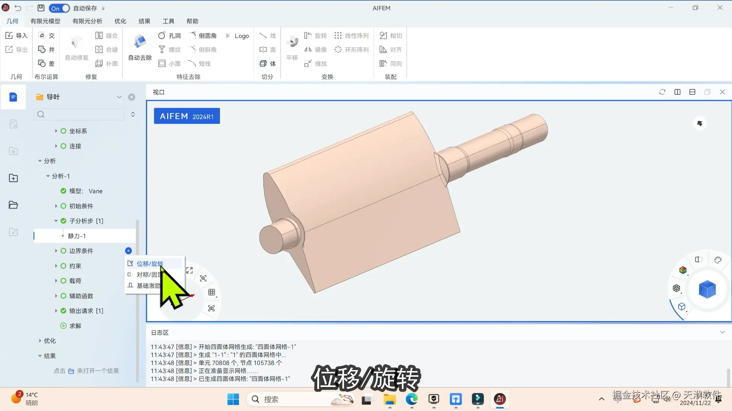The image size is (732, 411).
Task: Collapse the 子分析步 [1] node
Action: click(x=56, y=221)
